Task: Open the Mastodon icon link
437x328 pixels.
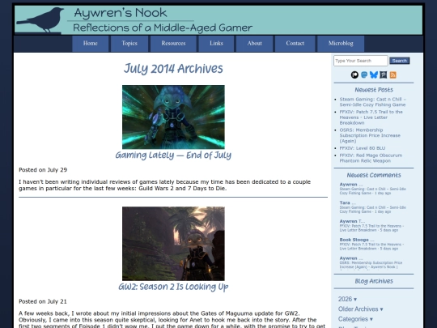Action: (364, 75)
